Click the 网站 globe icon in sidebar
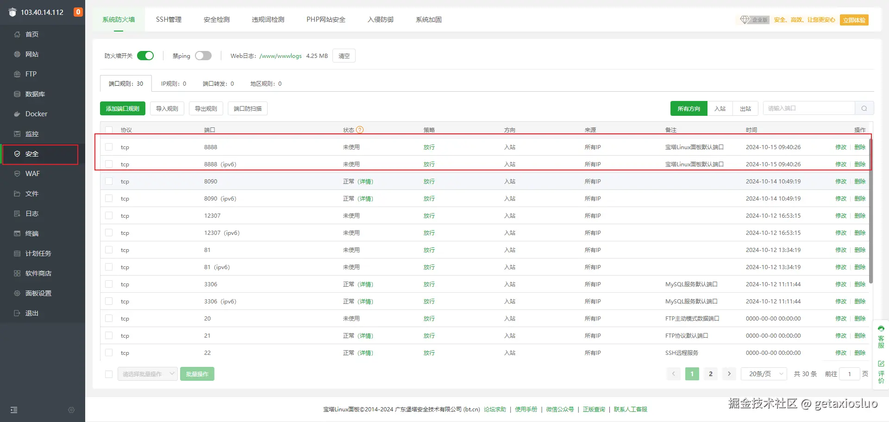The width and height of the screenshot is (889, 422). tap(17, 54)
